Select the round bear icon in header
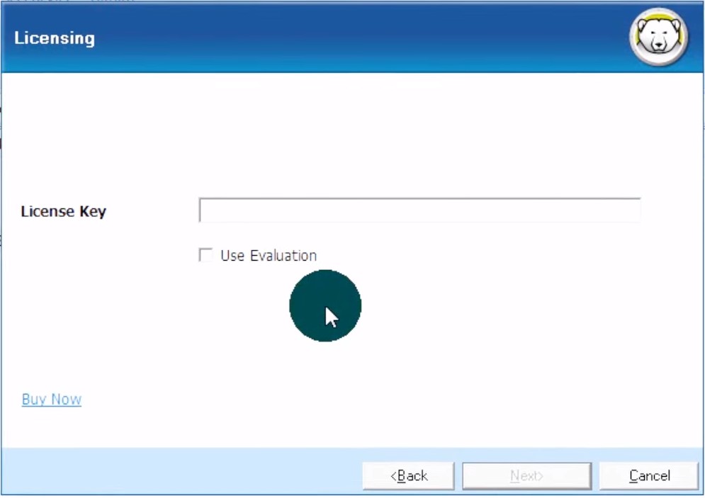705x498 pixels. point(658,37)
